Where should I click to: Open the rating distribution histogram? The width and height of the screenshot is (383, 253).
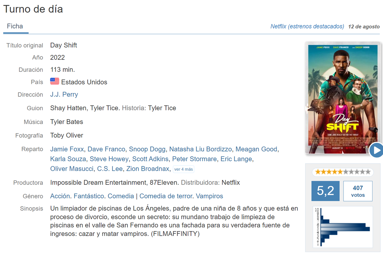pyautogui.click(x=343, y=227)
